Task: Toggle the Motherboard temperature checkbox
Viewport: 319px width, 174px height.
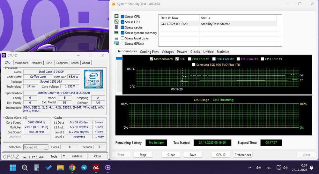Action: pyautogui.click(x=151, y=59)
